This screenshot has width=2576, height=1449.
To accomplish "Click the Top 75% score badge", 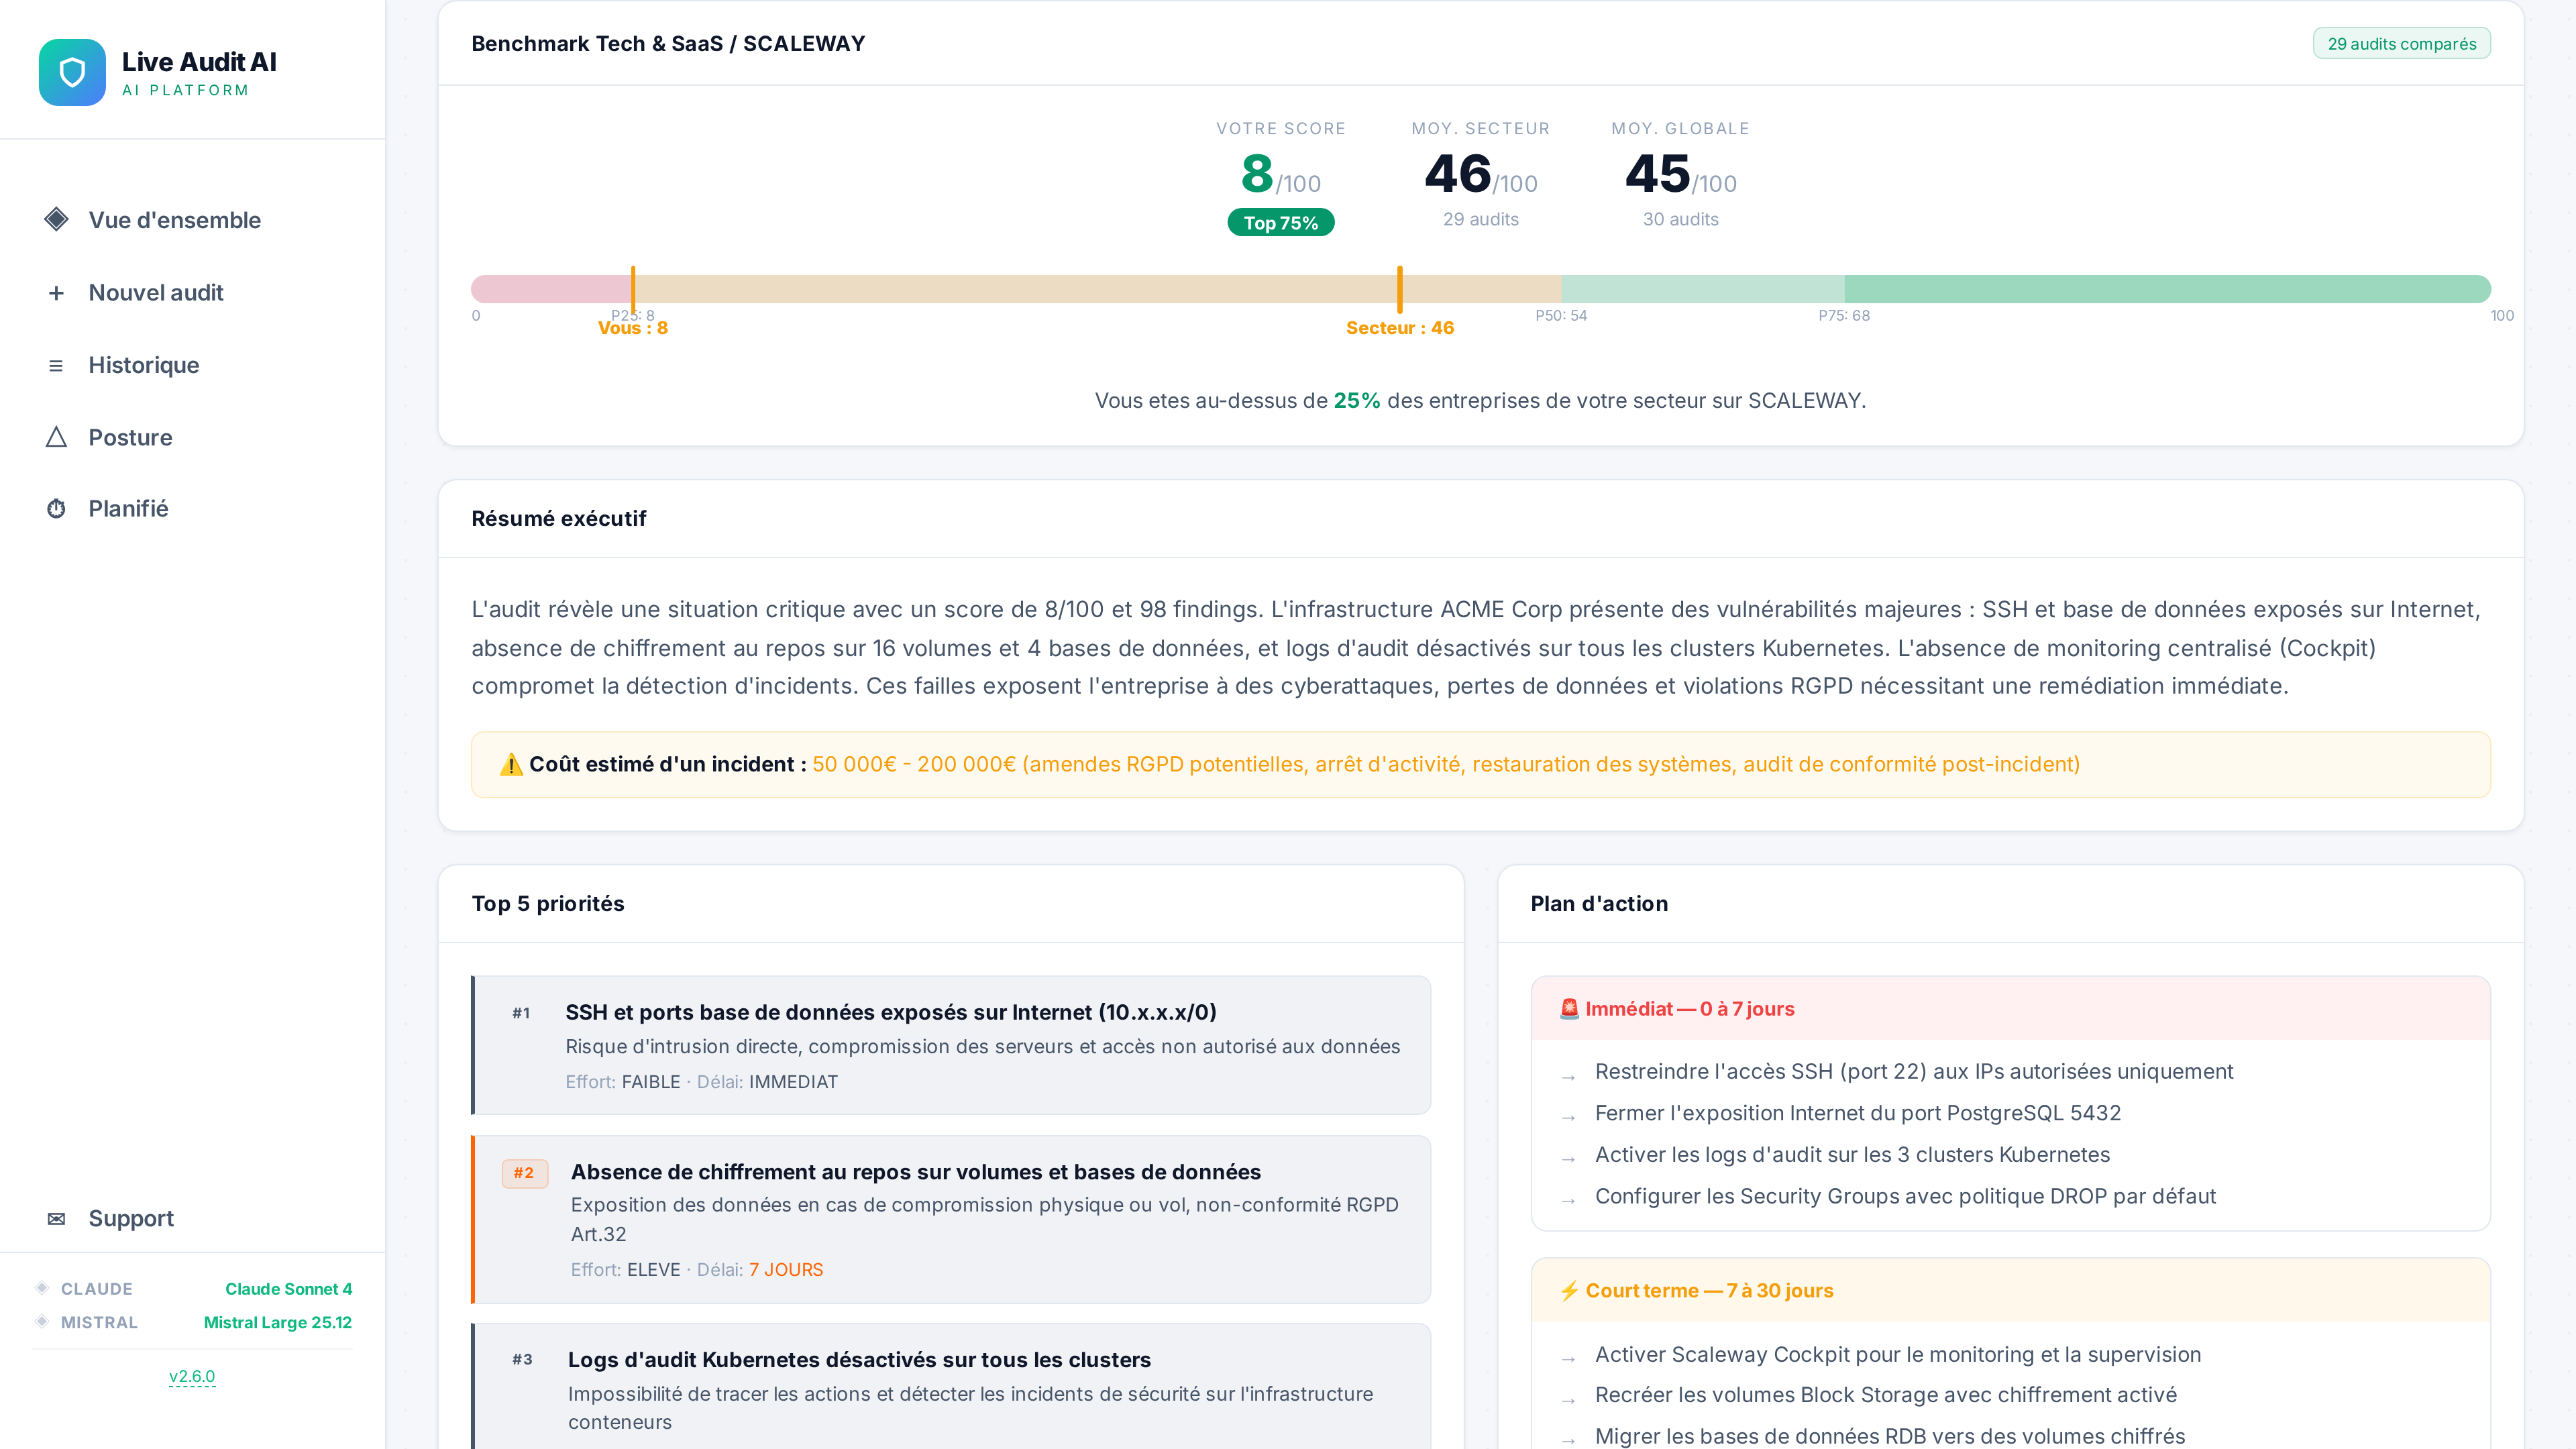I will point(1280,223).
